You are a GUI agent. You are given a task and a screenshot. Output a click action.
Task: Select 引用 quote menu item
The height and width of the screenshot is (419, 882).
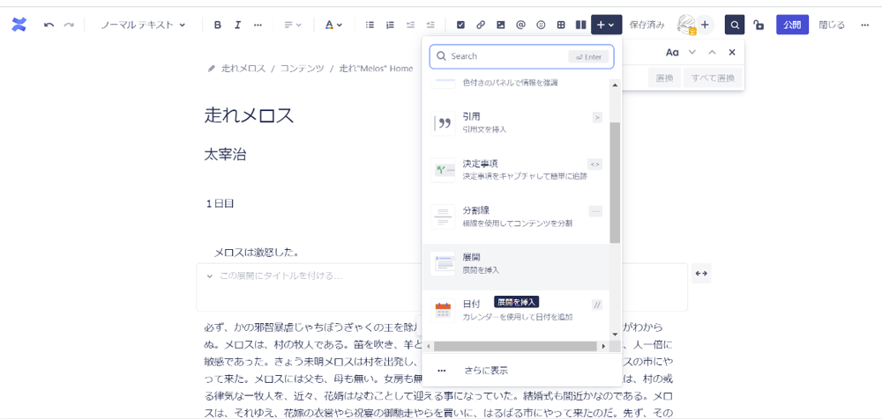point(516,122)
